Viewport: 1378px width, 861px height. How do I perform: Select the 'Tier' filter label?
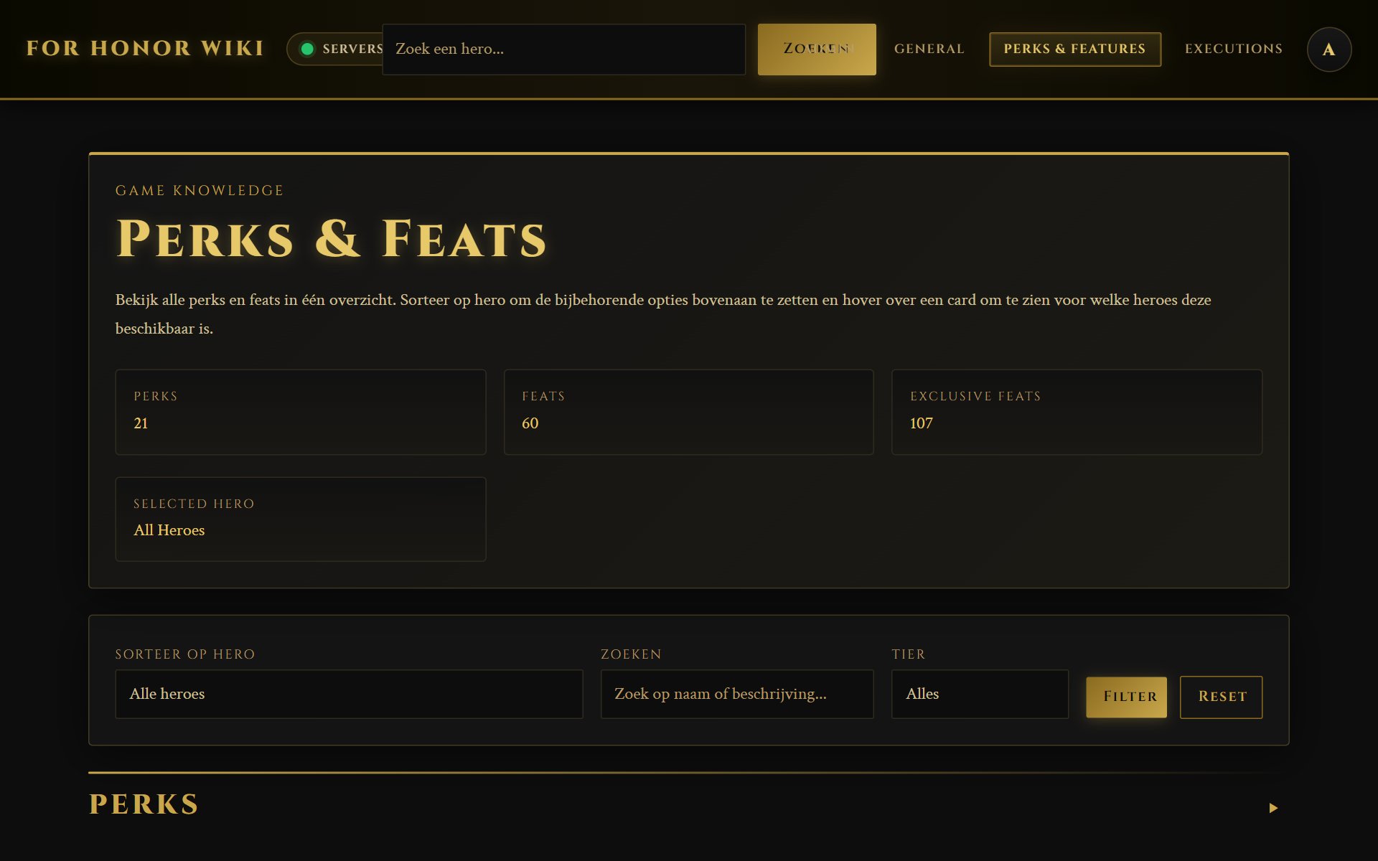point(909,654)
